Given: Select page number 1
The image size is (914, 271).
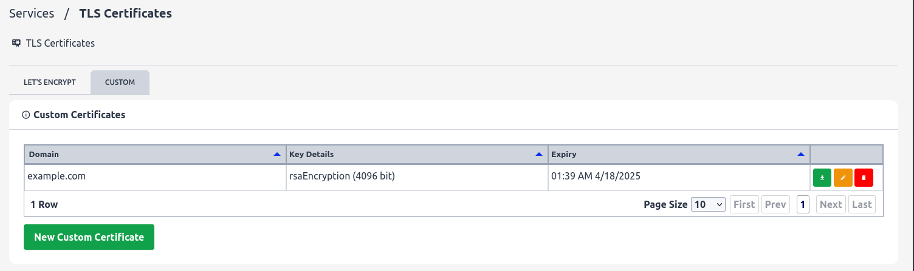Looking at the screenshot, I should point(803,204).
